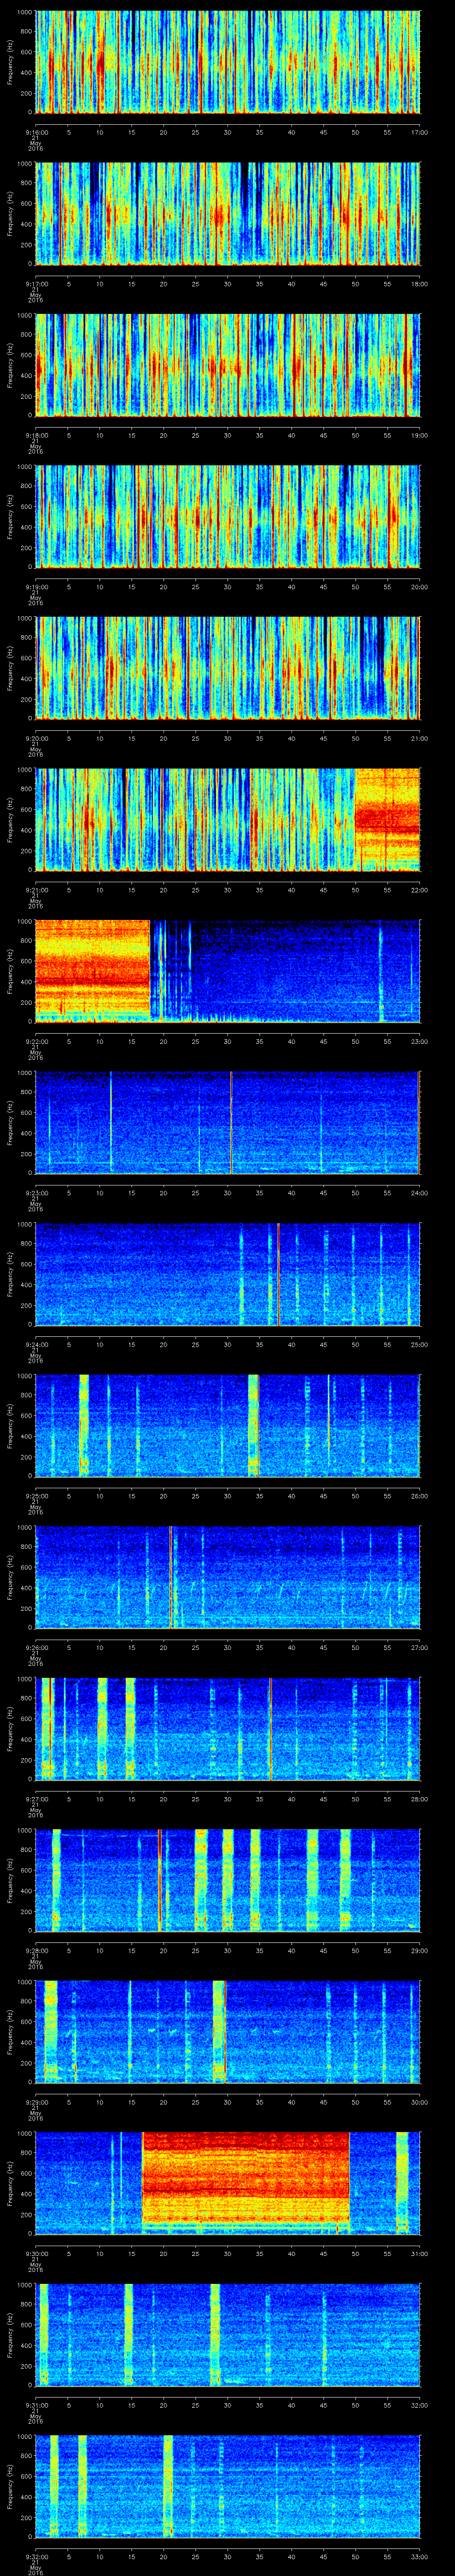
Task: Click the '9:25:00' start time label
Action: 36,1495
